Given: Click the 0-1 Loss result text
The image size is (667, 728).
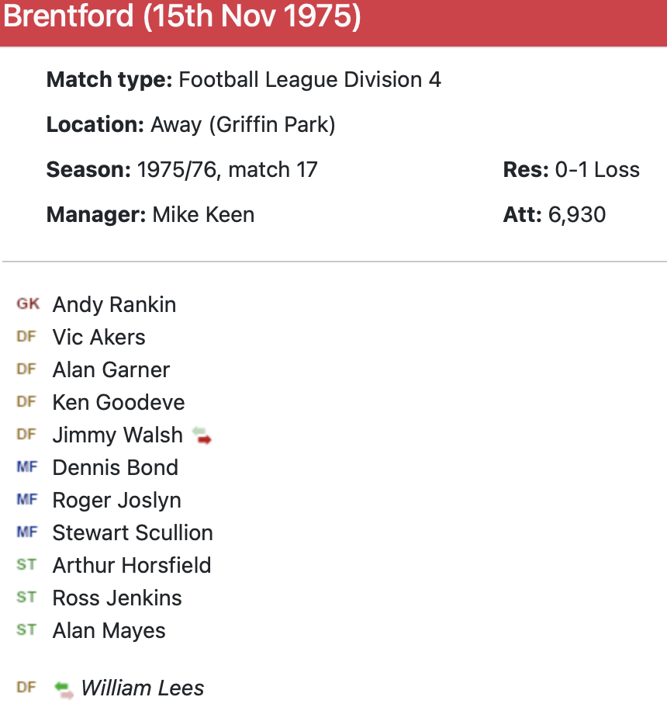Looking at the screenshot, I should (x=597, y=169).
